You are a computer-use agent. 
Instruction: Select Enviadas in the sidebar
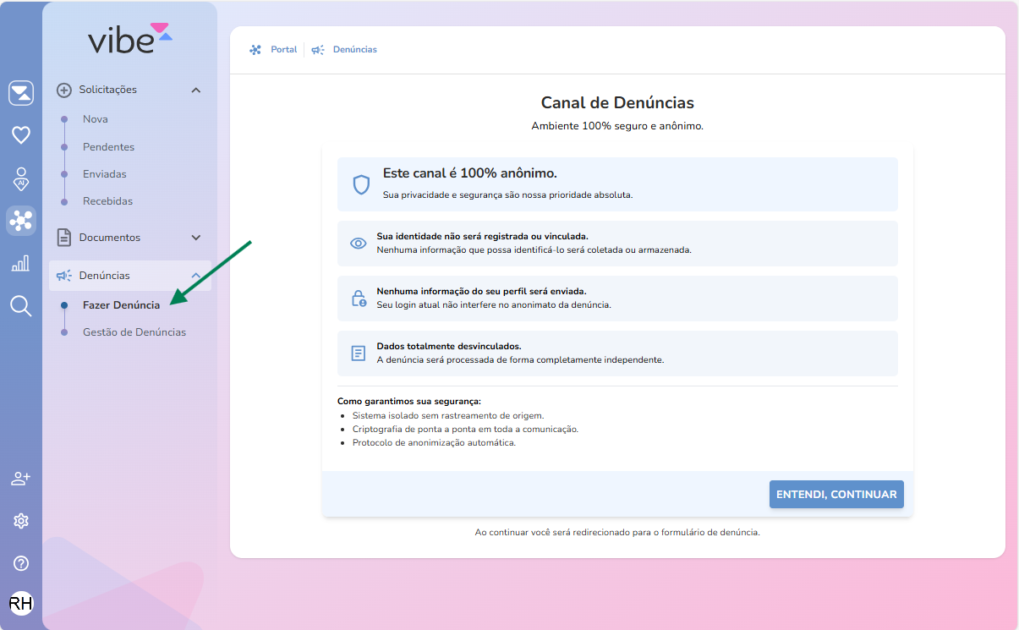(x=104, y=174)
